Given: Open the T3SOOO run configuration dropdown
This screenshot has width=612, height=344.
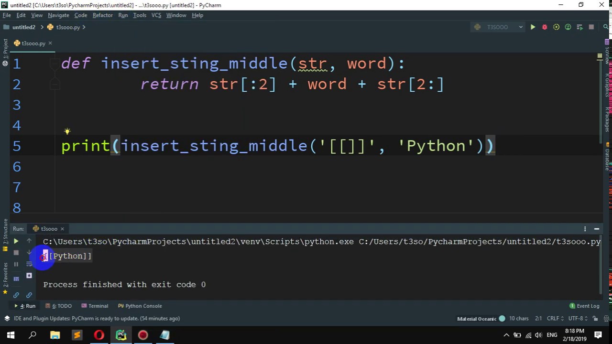Looking at the screenshot, I should [499, 27].
